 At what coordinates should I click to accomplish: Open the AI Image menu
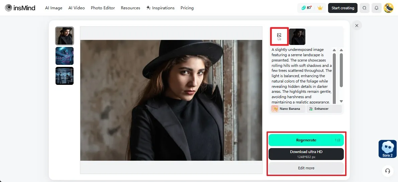click(x=54, y=8)
